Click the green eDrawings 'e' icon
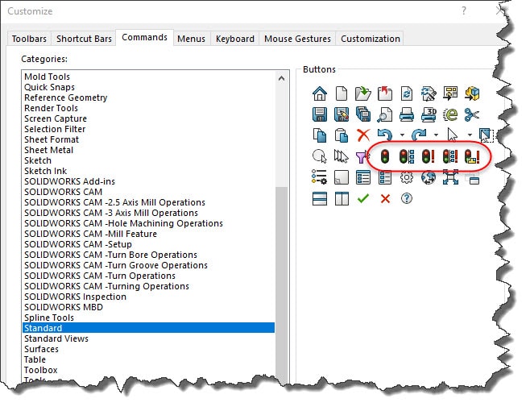Screen dimensions: 530x411 pyautogui.click(x=450, y=114)
